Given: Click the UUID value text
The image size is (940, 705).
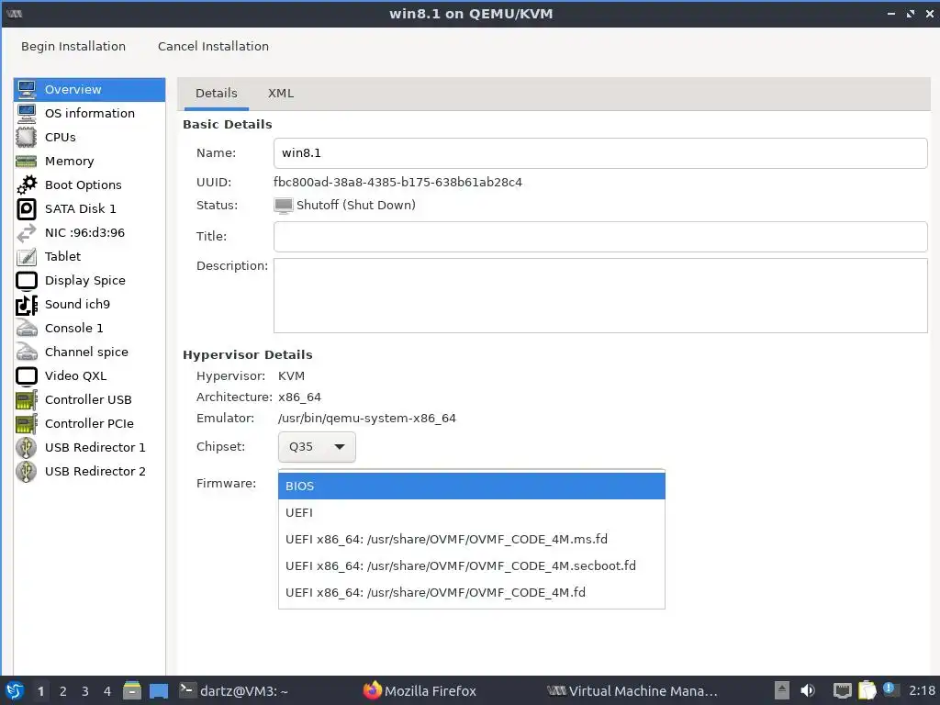Looking at the screenshot, I should (x=398, y=183).
